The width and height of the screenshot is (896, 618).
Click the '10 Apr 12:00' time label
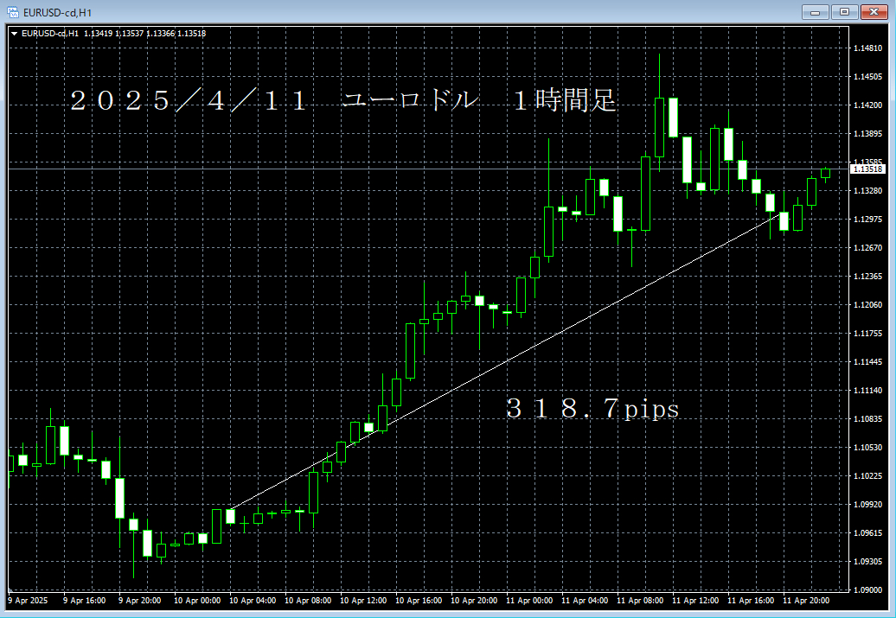tap(363, 601)
